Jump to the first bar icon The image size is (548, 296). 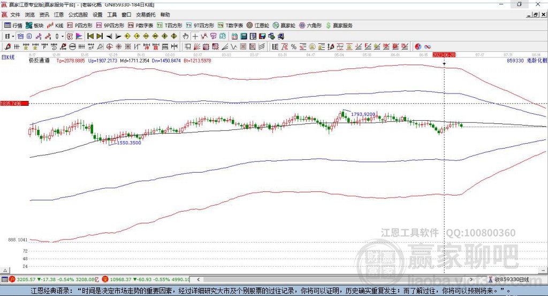[x=90, y=36]
